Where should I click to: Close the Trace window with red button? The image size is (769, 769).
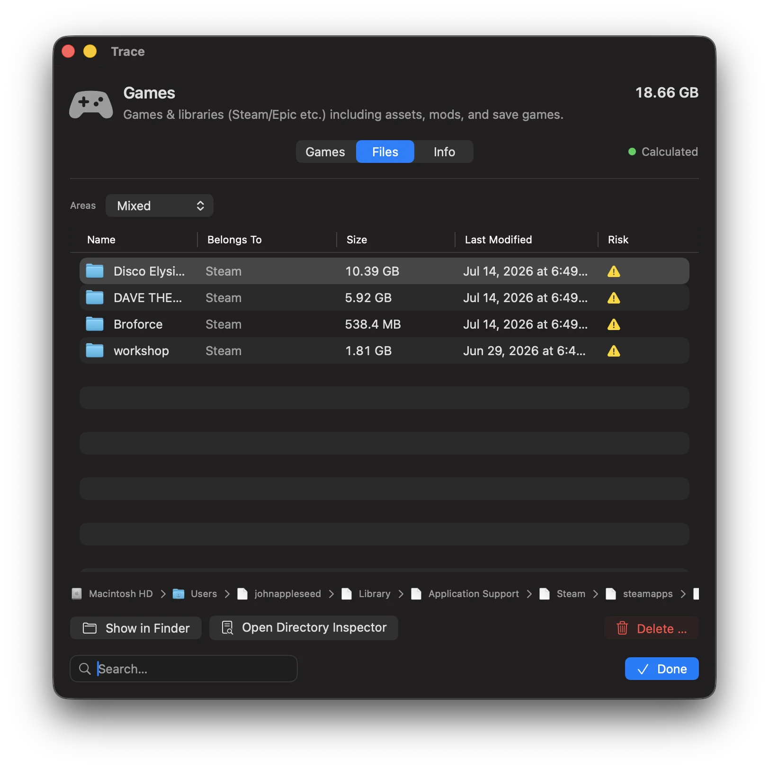[x=68, y=51]
